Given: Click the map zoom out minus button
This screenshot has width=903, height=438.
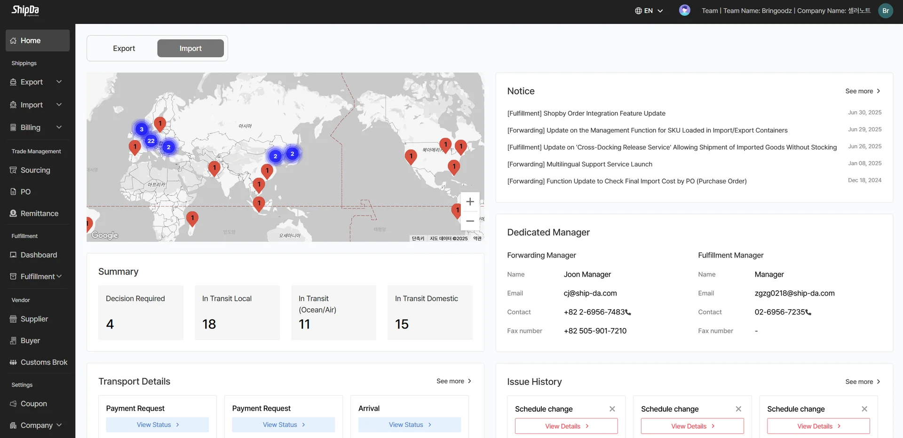Looking at the screenshot, I should tap(470, 221).
